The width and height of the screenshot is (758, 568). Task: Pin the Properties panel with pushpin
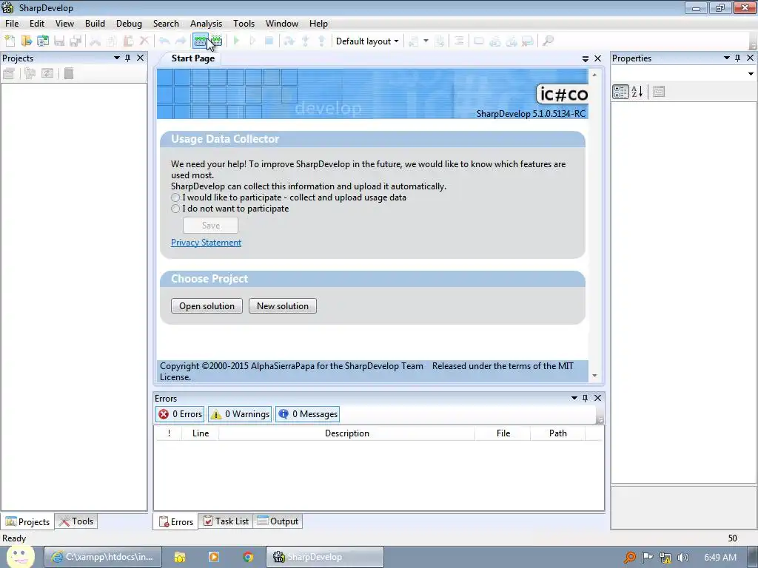point(737,58)
